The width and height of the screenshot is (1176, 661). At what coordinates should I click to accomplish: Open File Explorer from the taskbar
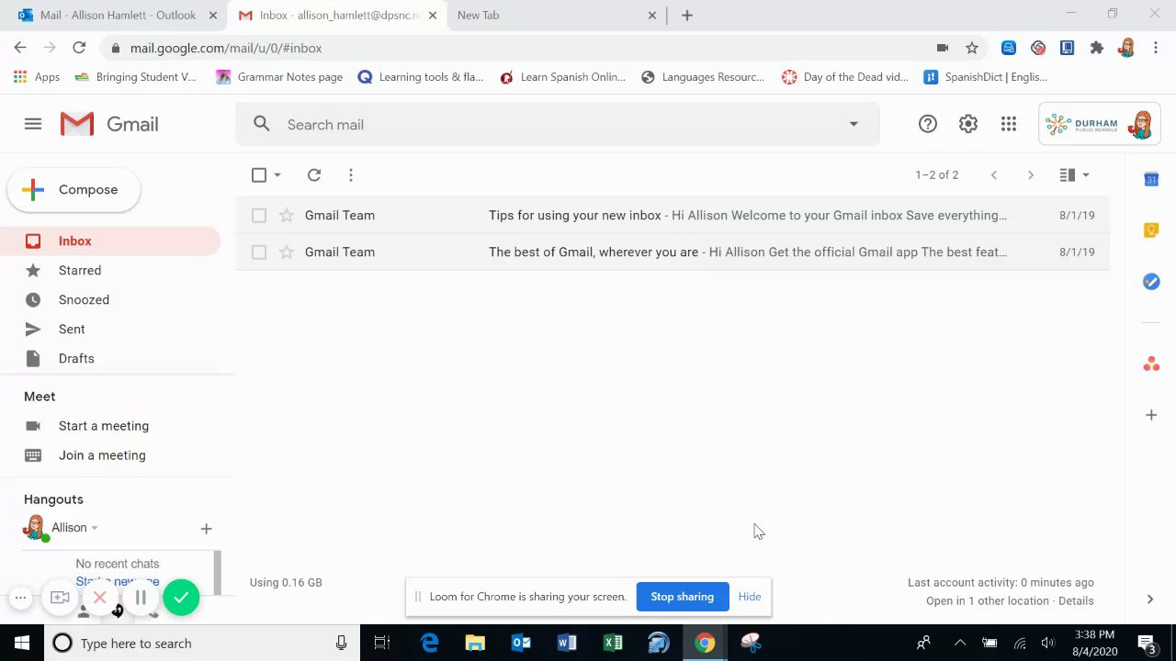click(475, 643)
